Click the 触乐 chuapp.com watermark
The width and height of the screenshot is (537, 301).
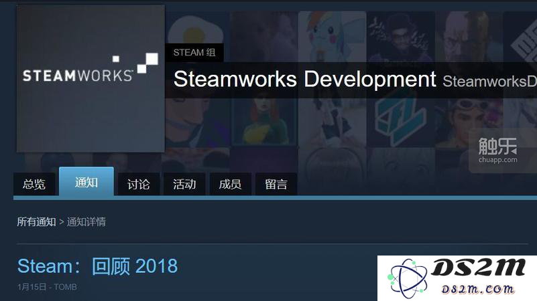(x=497, y=150)
